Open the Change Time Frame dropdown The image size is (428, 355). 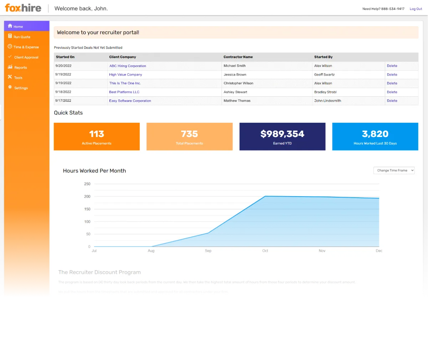pos(394,171)
